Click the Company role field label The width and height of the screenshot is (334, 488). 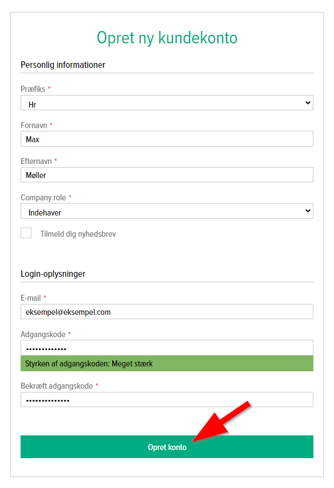coord(43,198)
